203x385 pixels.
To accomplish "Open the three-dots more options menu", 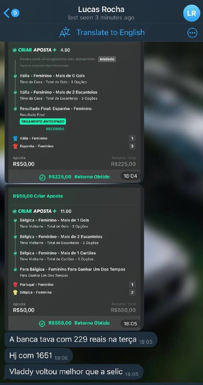I will (x=192, y=33).
